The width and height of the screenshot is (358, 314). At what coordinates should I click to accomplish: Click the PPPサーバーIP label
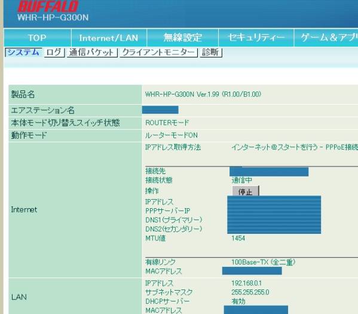click(167, 211)
